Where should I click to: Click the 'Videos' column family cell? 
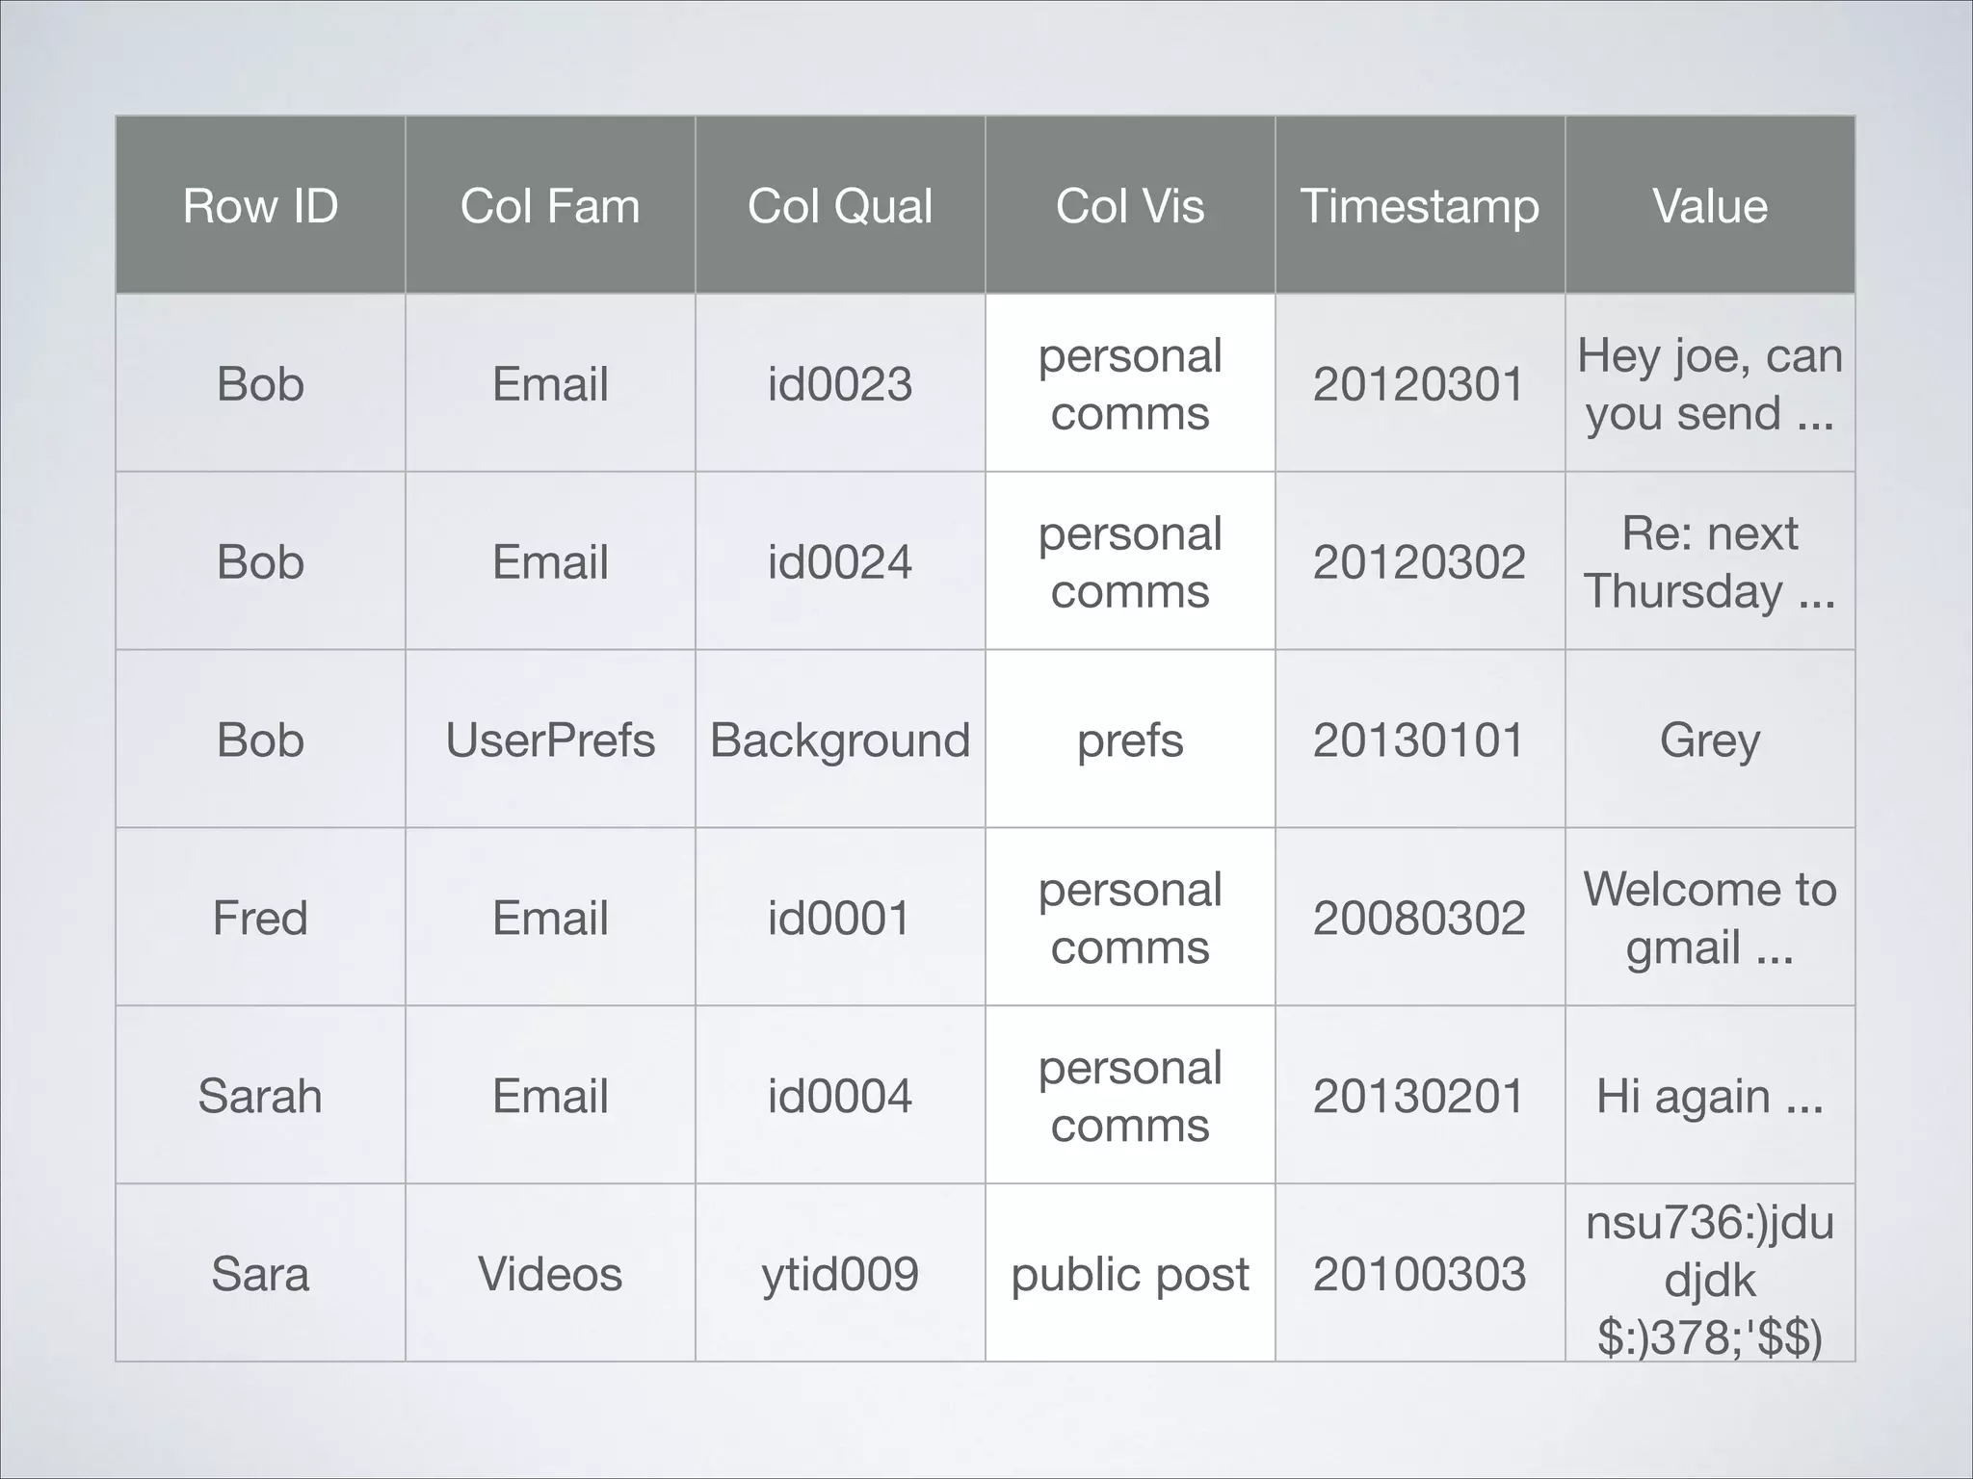[550, 1274]
